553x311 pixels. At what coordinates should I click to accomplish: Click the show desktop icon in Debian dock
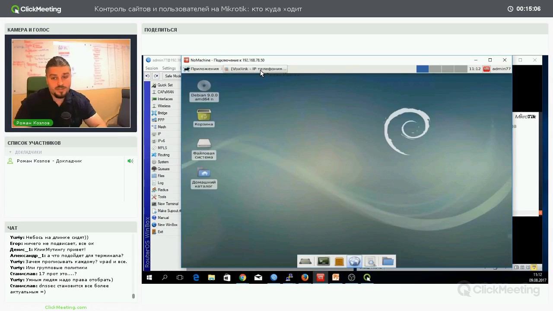click(305, 261)
